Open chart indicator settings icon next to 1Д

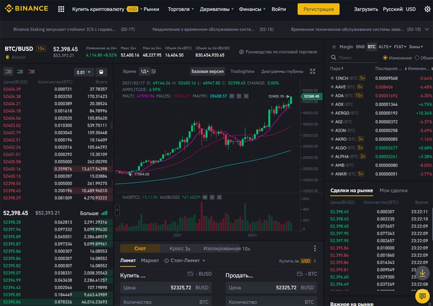[x=154, y=71]
